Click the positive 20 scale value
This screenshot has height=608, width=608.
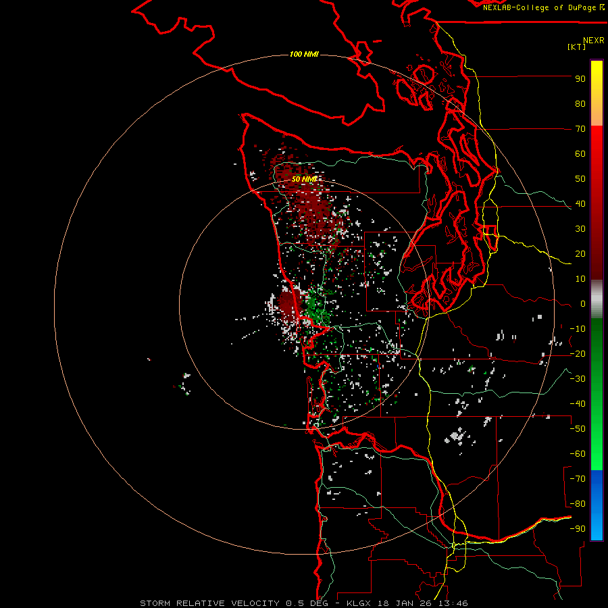(x=580, y=254)
